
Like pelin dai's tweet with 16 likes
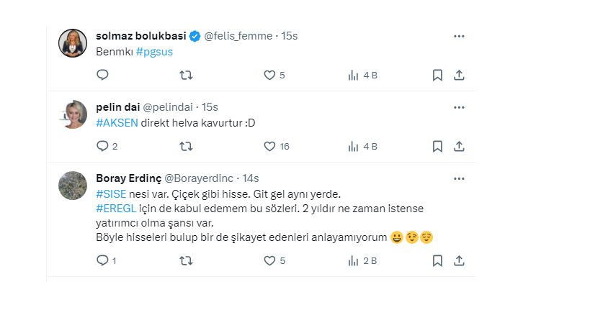pyautogui.click(x=269, y=146)
